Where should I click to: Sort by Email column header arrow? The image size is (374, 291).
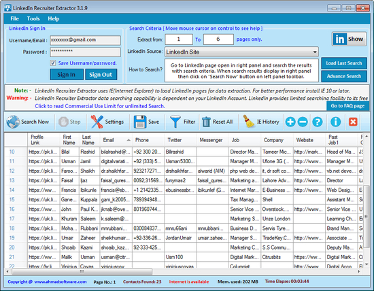tap(129, 140)
